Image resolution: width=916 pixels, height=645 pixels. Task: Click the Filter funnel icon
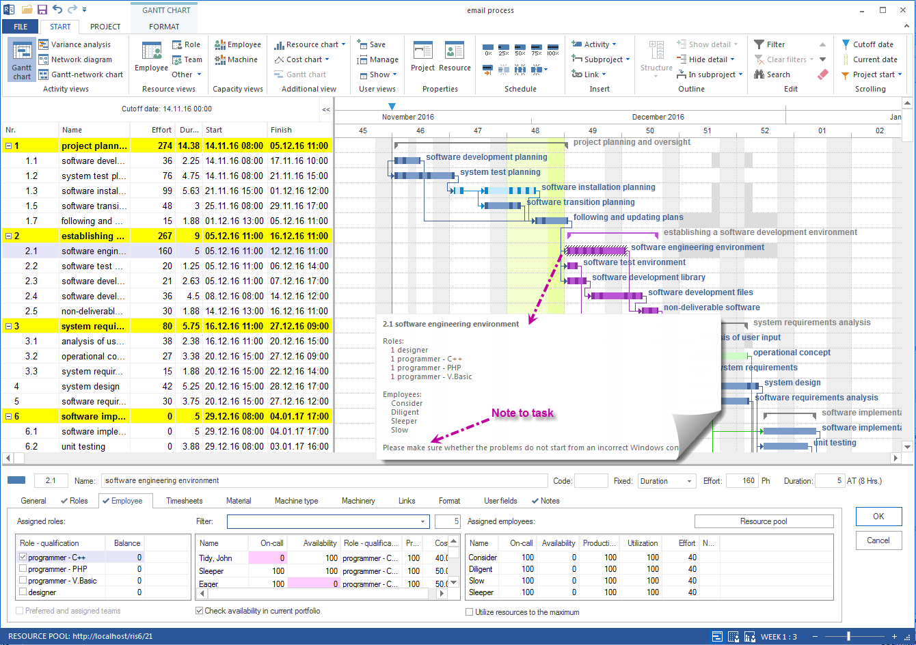pos(759,44)
